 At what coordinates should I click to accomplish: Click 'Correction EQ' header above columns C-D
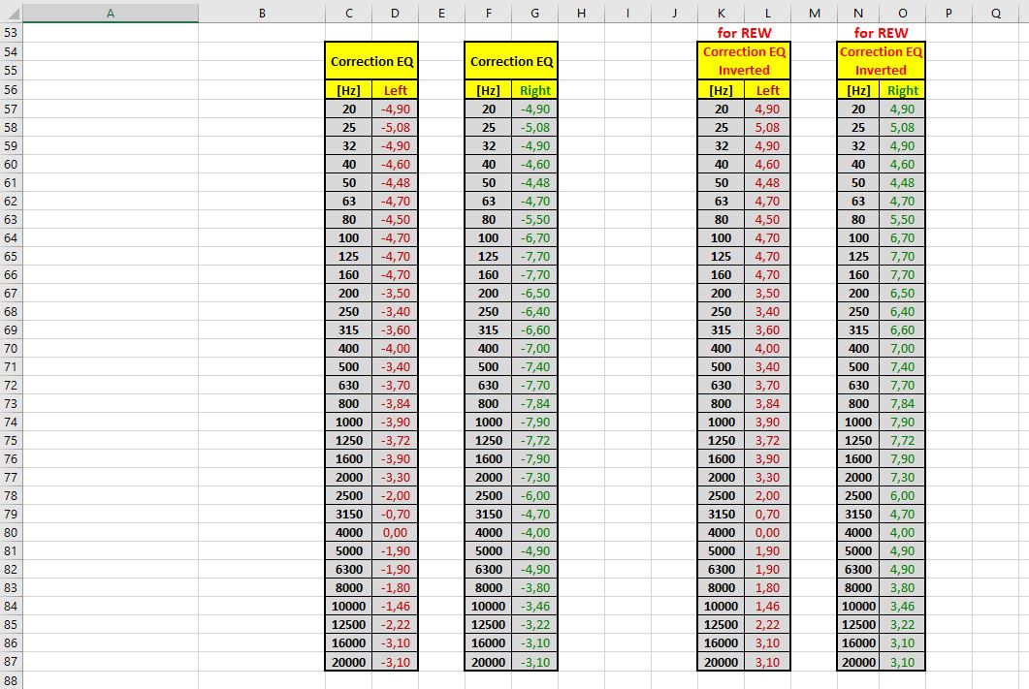(x=371, y=61)
